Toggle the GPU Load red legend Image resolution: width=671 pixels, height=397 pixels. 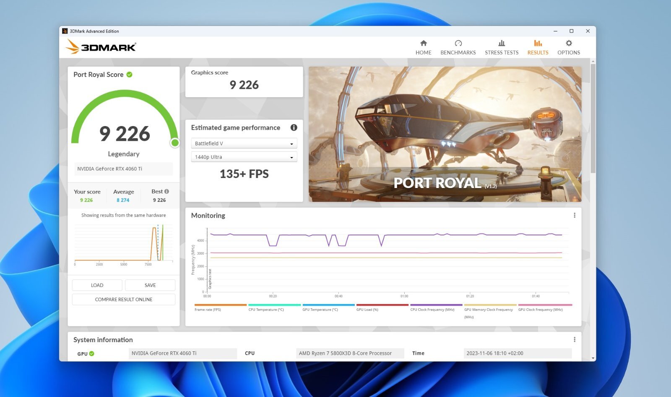[382, 308]
